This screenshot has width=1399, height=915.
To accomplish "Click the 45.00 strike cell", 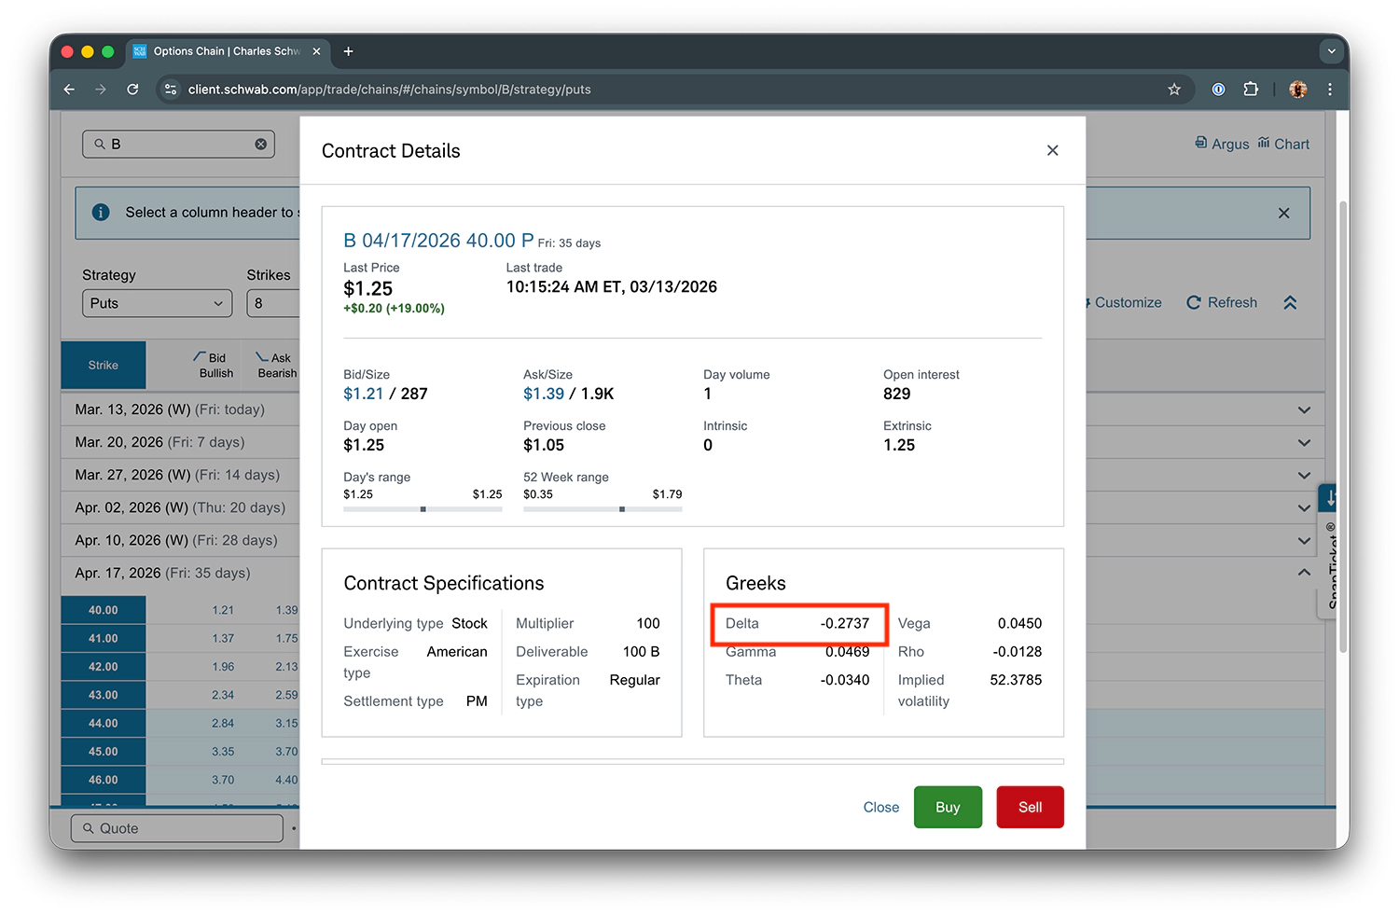I will click(104, 752).
